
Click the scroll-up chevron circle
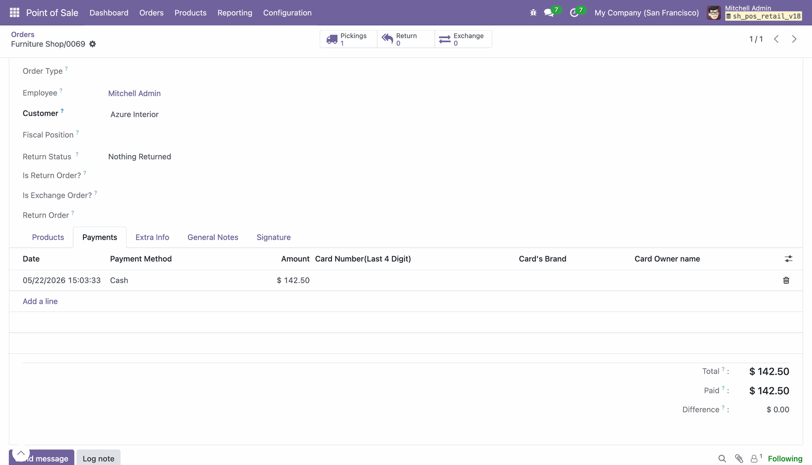tap(21, 453)
